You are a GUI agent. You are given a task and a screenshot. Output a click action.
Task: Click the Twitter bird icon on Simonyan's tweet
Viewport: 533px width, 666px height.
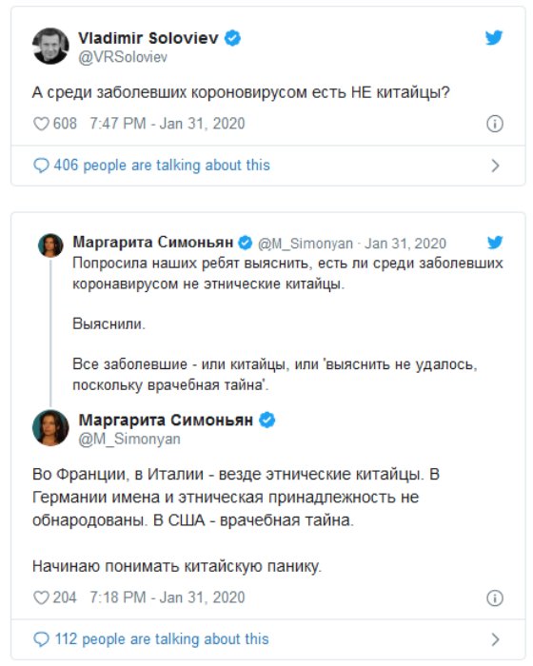coord(495,242)
